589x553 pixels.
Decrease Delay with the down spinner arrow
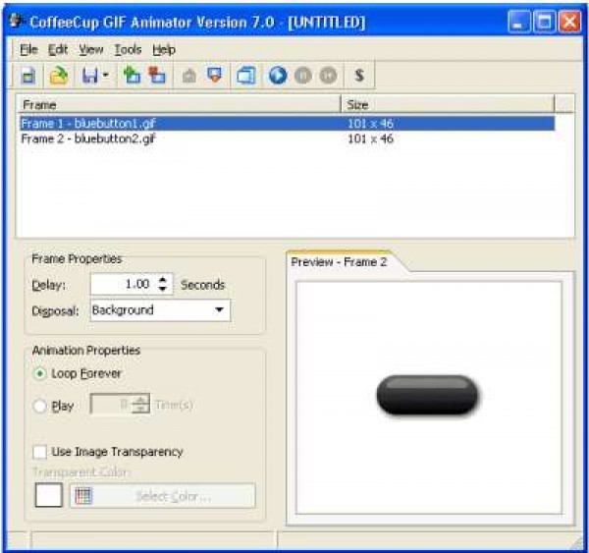pyautogui.click(x=163, y=289)
